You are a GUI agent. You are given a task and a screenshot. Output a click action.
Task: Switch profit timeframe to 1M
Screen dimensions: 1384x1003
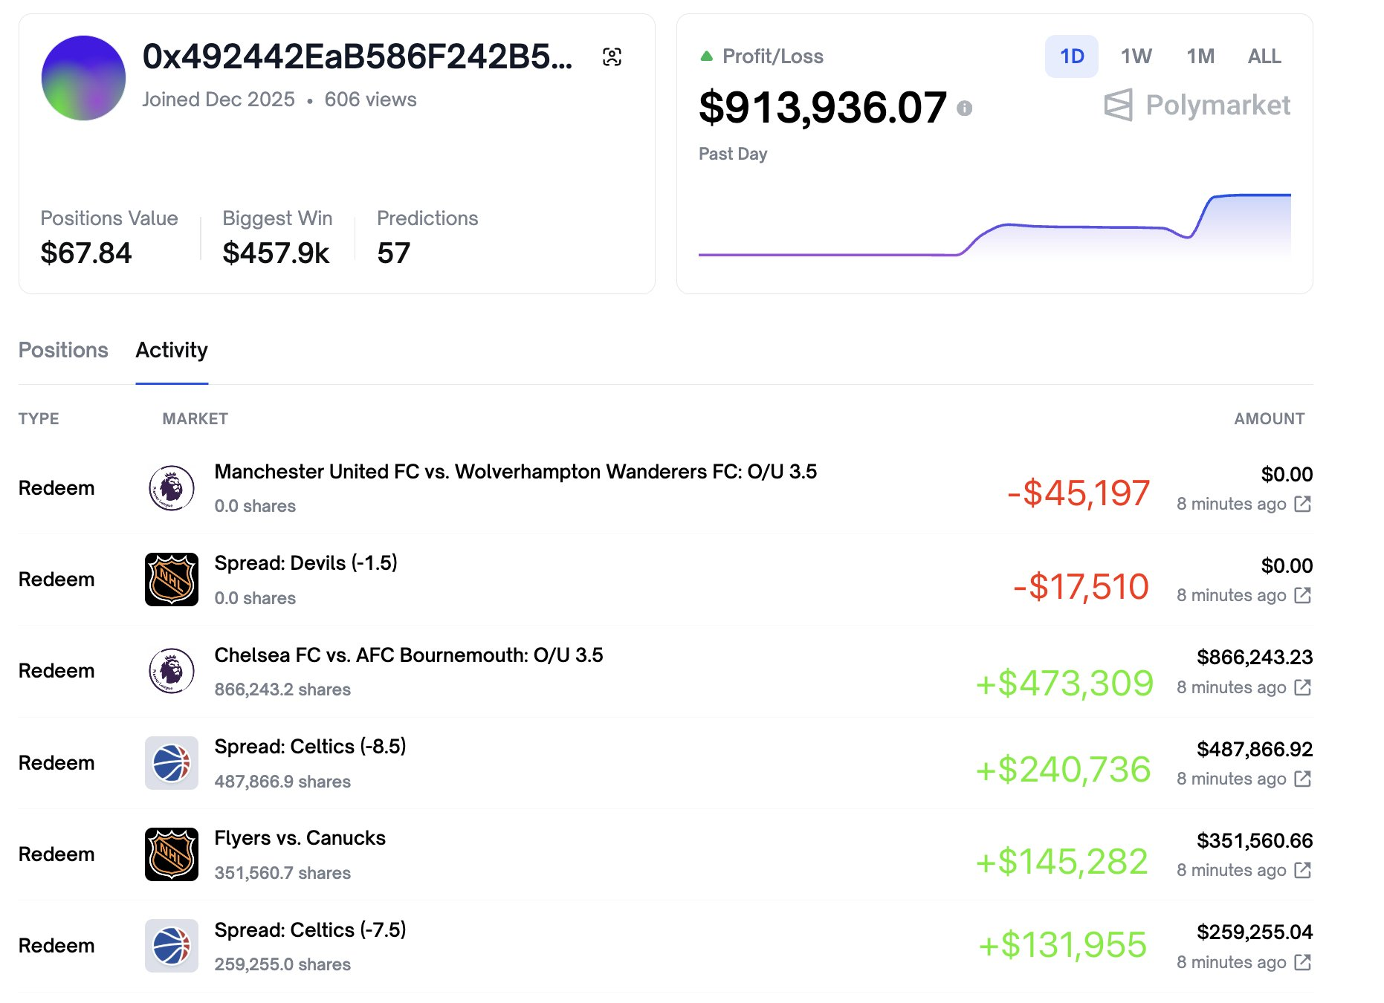(1200, 56)
